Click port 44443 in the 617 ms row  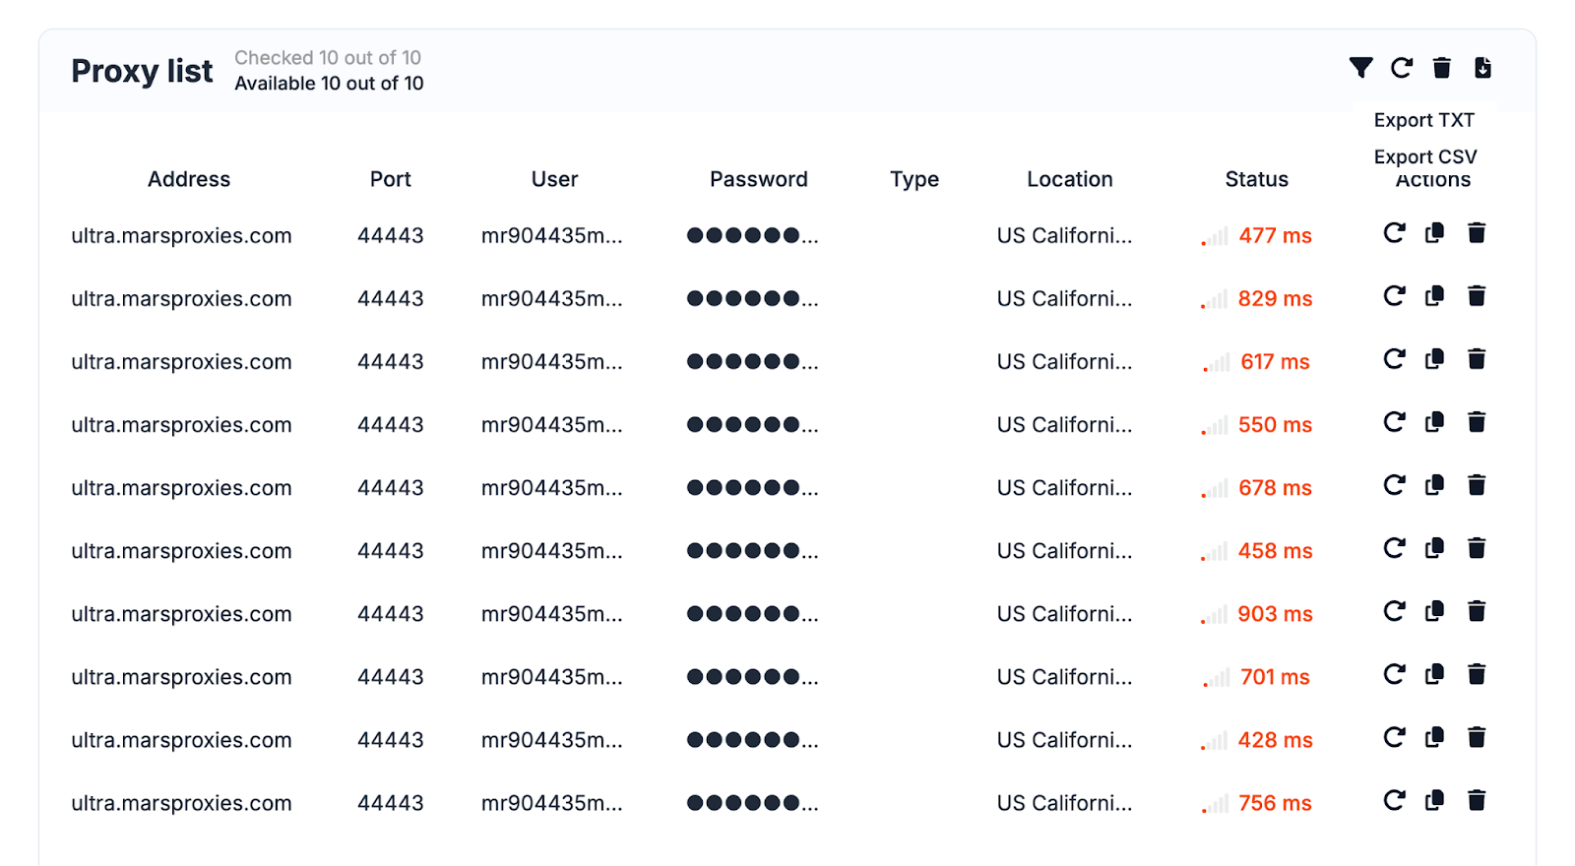click(391, 362)
